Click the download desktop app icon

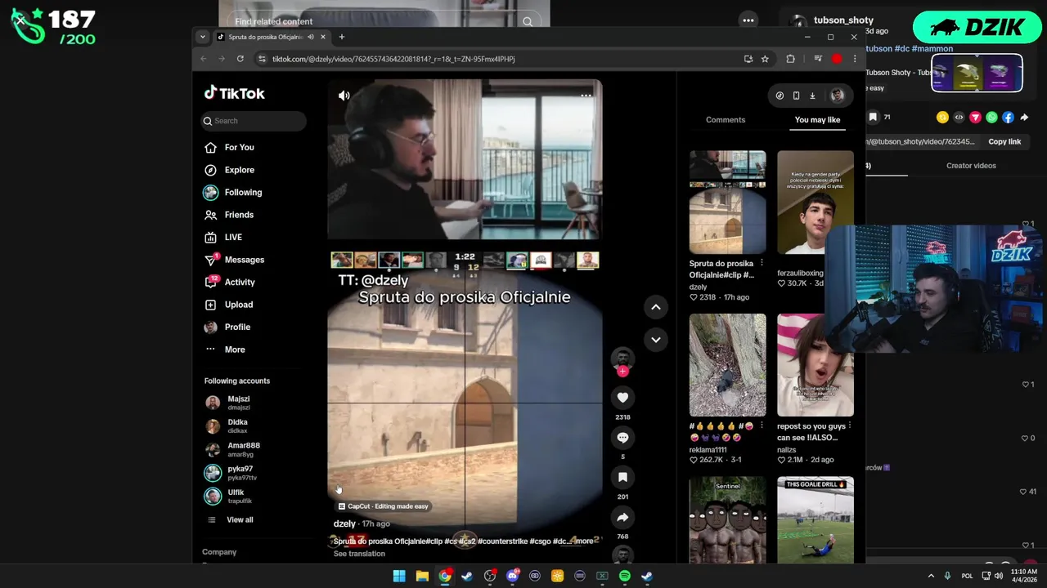coord(812,96)
